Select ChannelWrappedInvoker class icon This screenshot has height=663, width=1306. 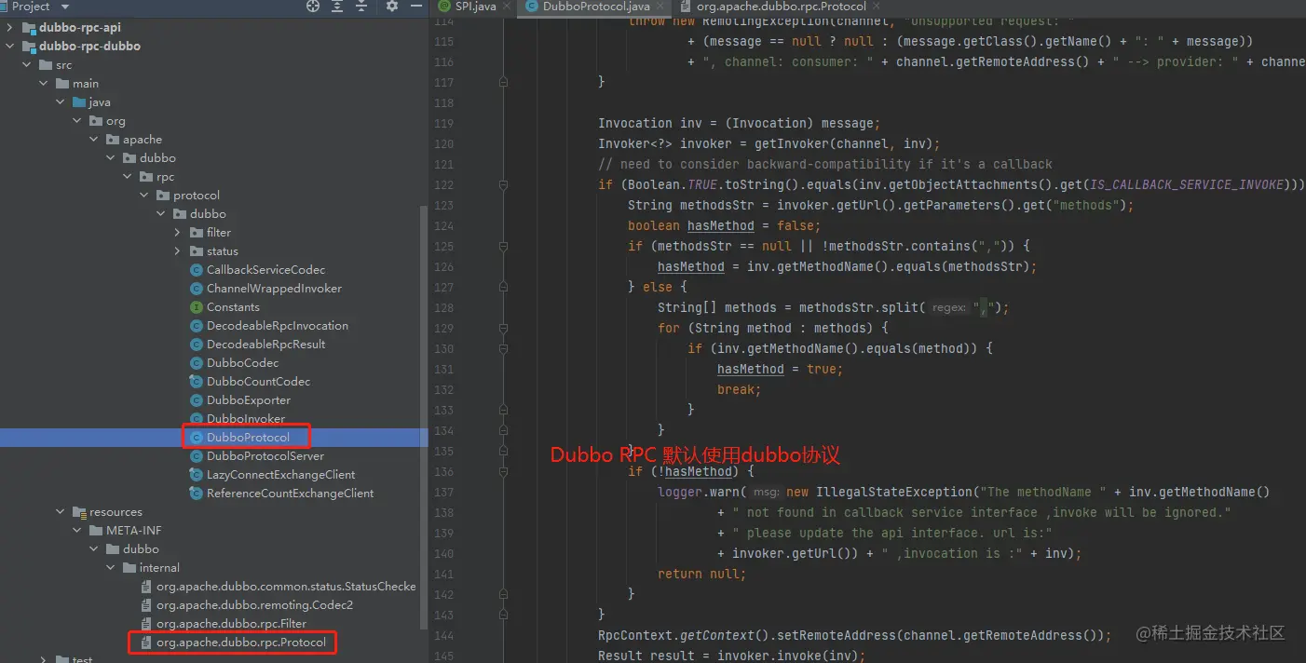[x=197, y=289]
